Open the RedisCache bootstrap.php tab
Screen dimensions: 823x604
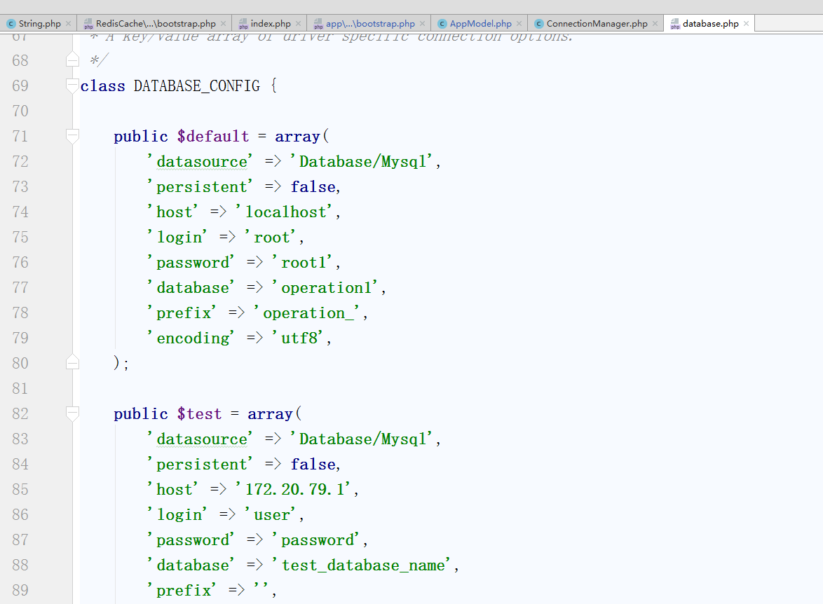[x=156, y=24]
